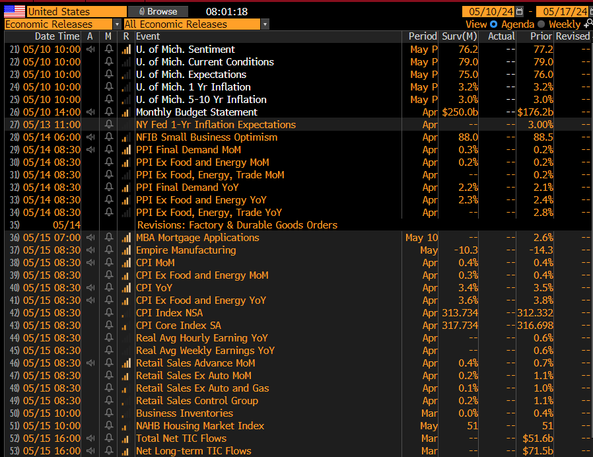Edit the 05/17/24 end date field
Image resolution: width=593 pixels, height=457 pixels.
point(564,12)
